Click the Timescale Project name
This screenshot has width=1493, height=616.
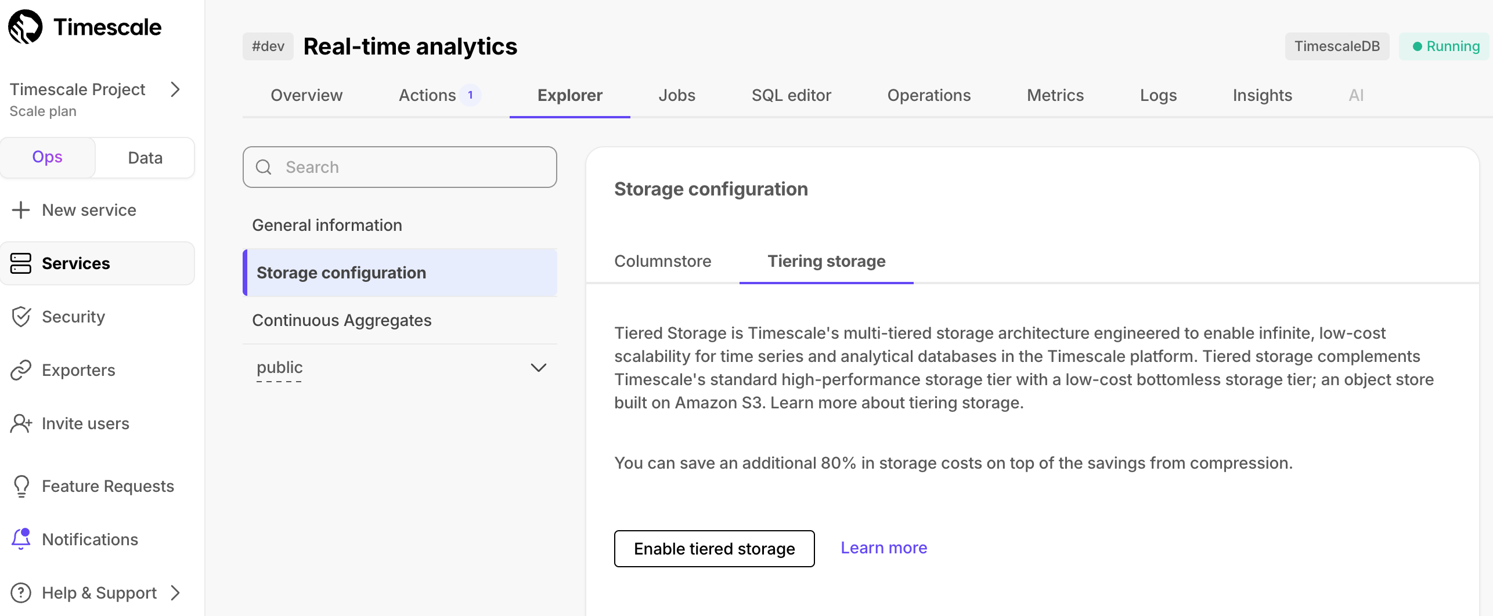77,89
